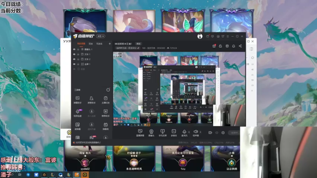Open the layout panel icon in header
The width and height of the screenshot is (317, 178).
click(227, 46)
